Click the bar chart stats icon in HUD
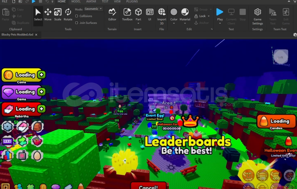 pyautogui.click(x=7, y=156)
